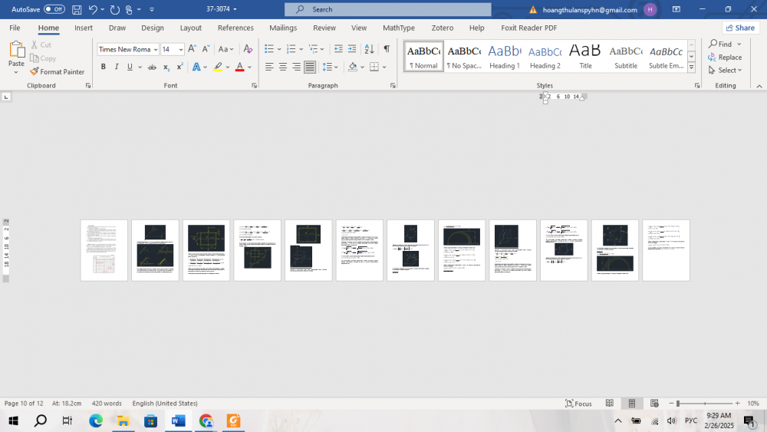
Task: Open Read Mode from the status bar
Action: click(610, 404)
